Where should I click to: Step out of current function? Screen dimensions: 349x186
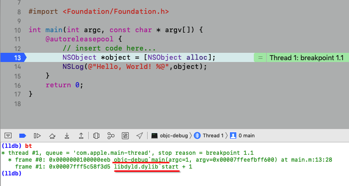pos(81,135)
